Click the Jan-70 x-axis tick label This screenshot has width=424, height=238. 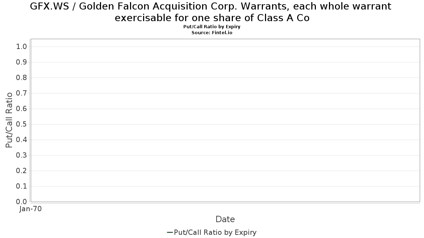(31, 209)
